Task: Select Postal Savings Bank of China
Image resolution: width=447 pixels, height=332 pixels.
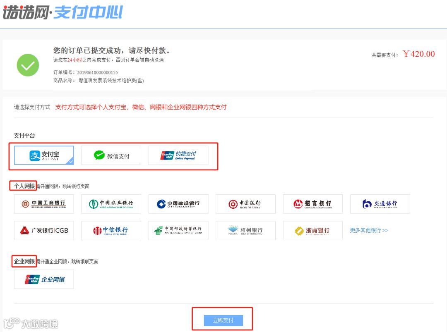Action: pos(178,230)
